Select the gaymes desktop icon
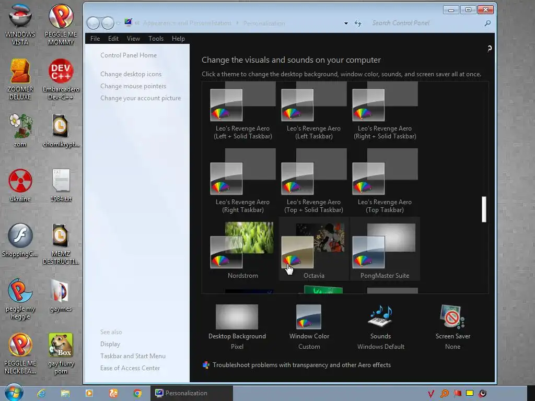 coord(61,296)
